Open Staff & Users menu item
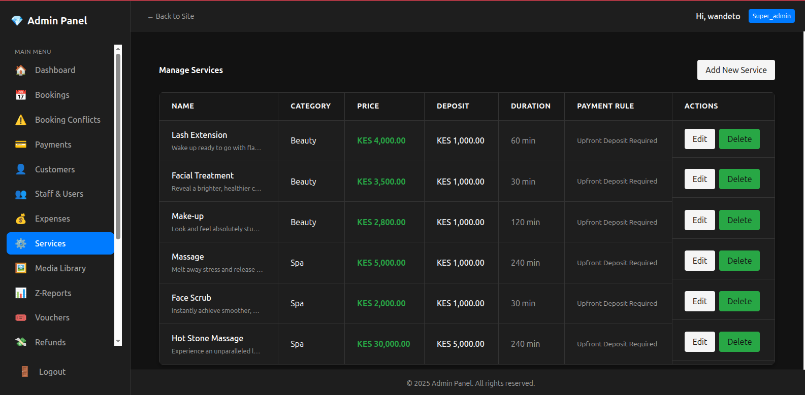 (59, 194)
